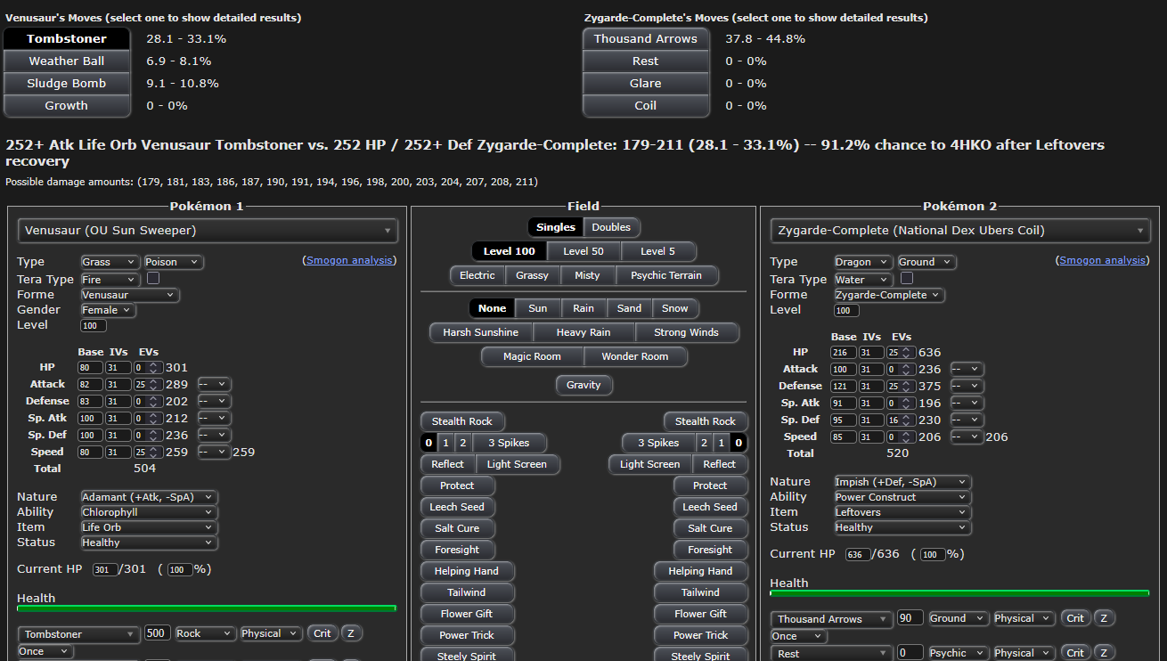Toggle Leech Seed on Venusaur's side

pyautogui.click(x=458, y=507)
